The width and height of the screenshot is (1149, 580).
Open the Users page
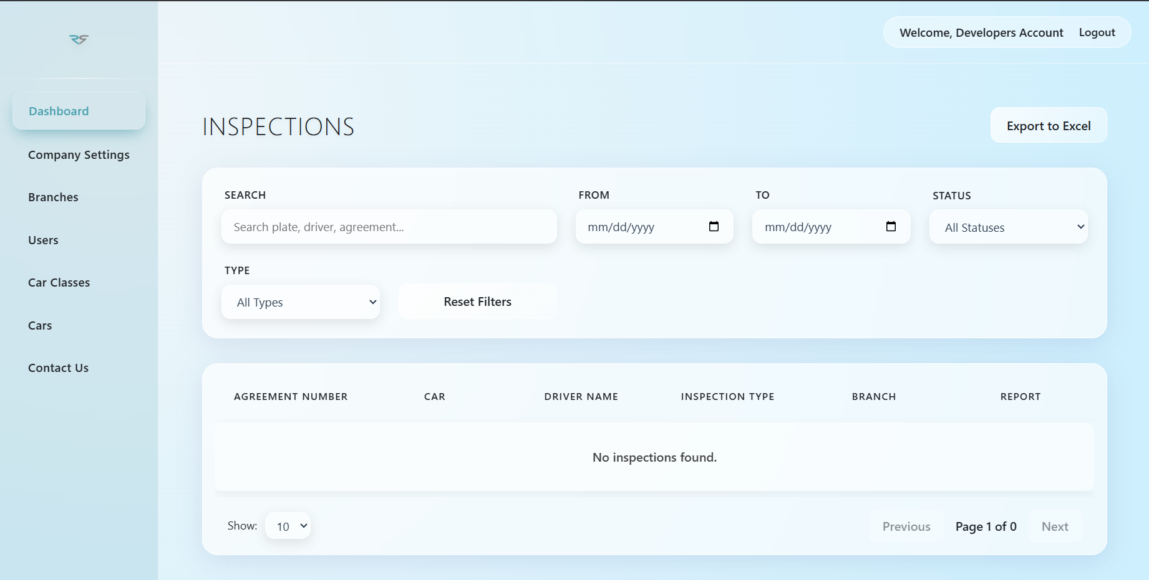point(43,240)
